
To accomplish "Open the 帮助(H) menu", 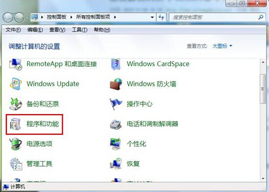I will 102,30.
